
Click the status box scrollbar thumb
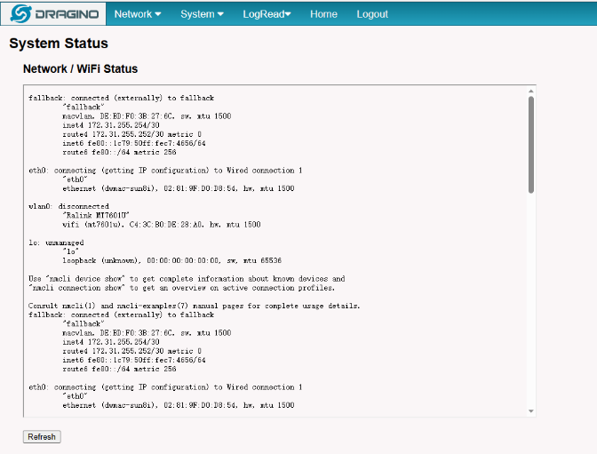(530, 145)
